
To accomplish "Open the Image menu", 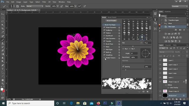I will [x=19, y=2].
